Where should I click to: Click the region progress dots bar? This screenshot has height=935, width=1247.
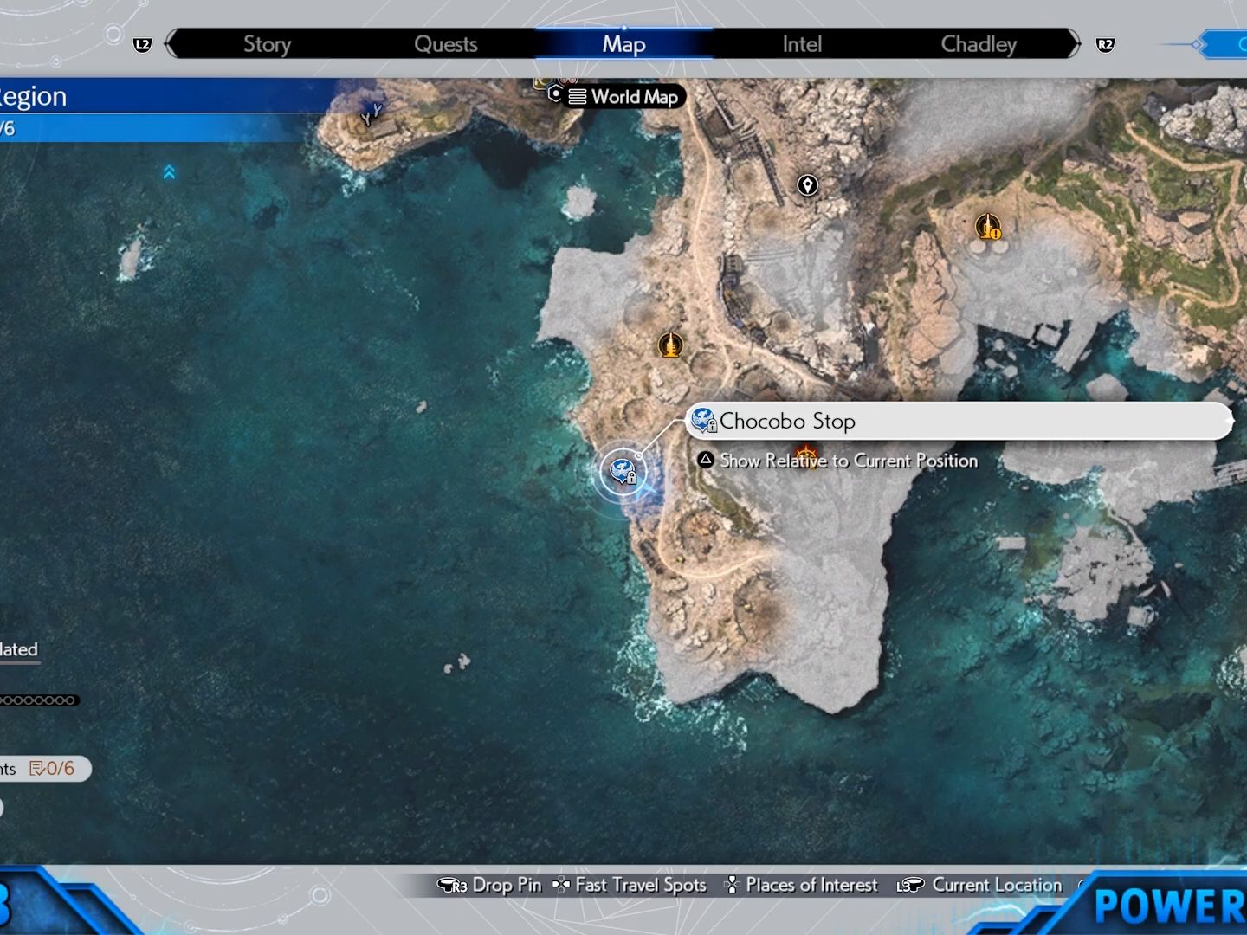click(39, 700)
